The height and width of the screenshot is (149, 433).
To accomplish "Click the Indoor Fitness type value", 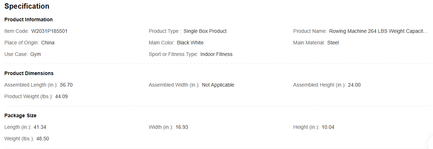I will pyautogui.click(x=216, y=54).
